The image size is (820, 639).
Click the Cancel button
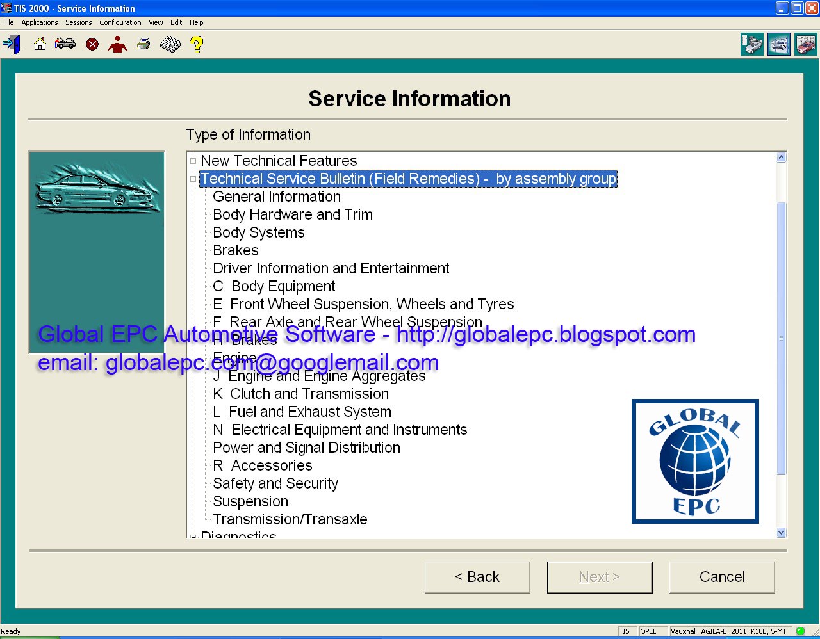tap(722, 577)
